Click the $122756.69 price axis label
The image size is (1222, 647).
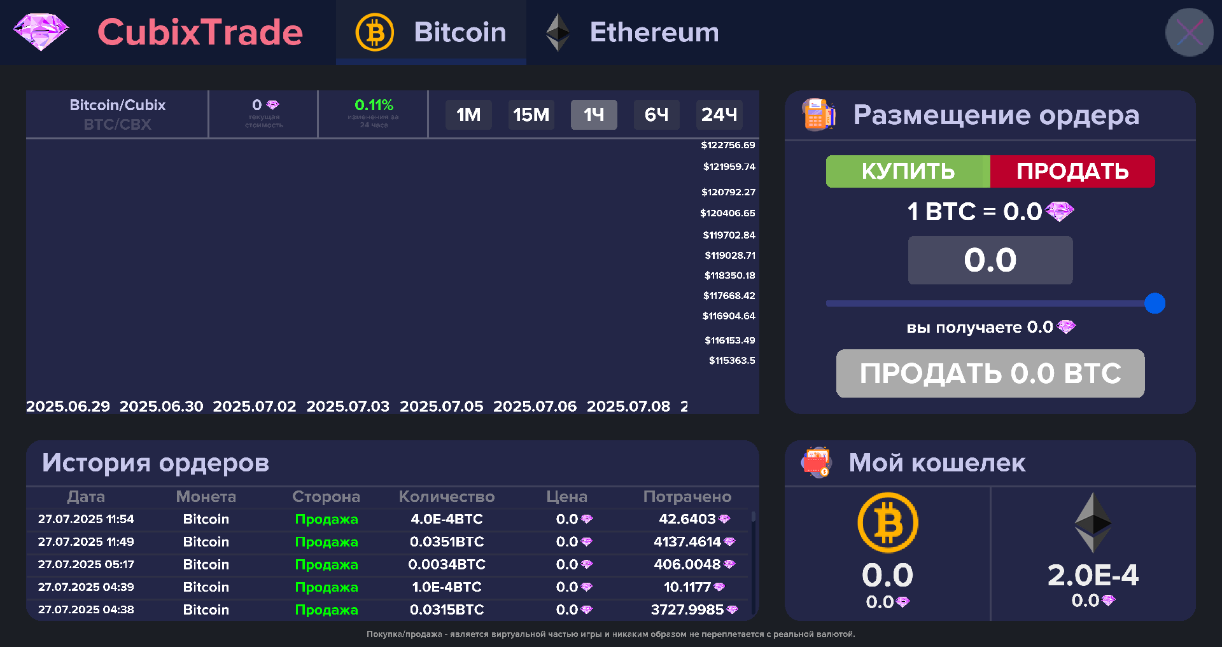point(728,145)
